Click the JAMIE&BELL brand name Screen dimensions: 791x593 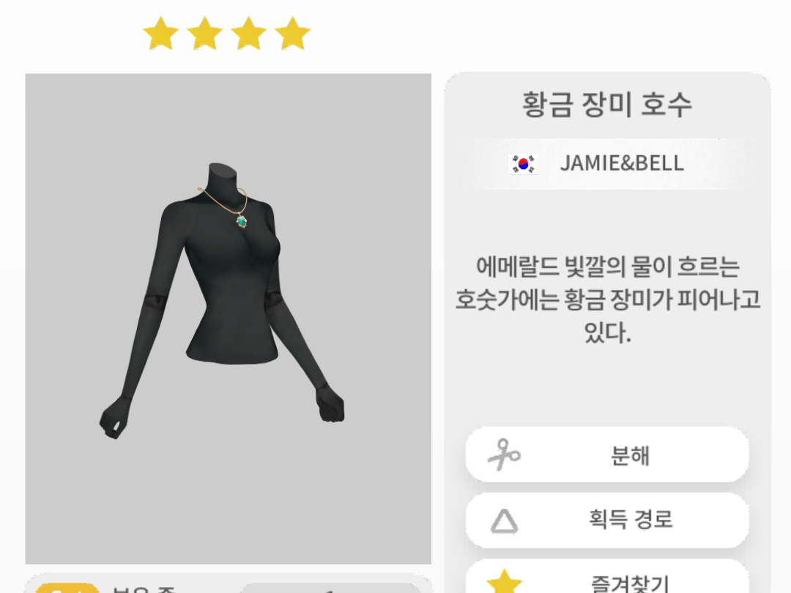pyautogui.click(x=622, y=163)
